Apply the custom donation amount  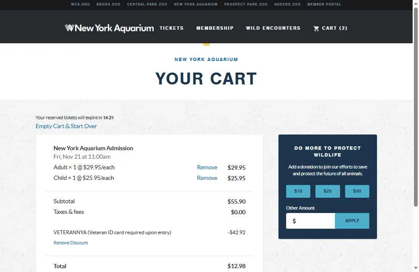coord(352,221)
